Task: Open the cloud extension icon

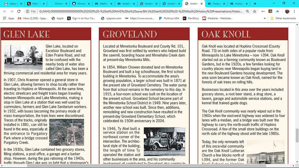Action: click(x=277, y=11)
